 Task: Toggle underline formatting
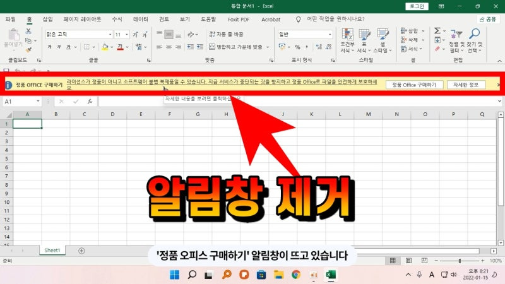coord(69,47)
